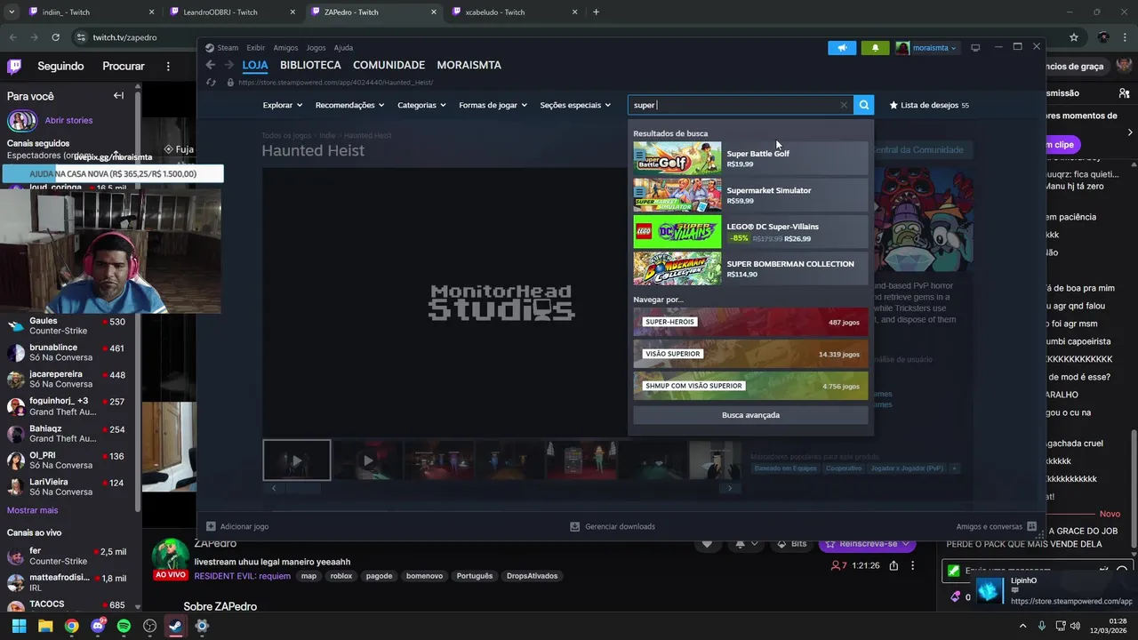Expand Seções especiais dropdown
This screenshot has height=640, width=1138.
[575, 105]
